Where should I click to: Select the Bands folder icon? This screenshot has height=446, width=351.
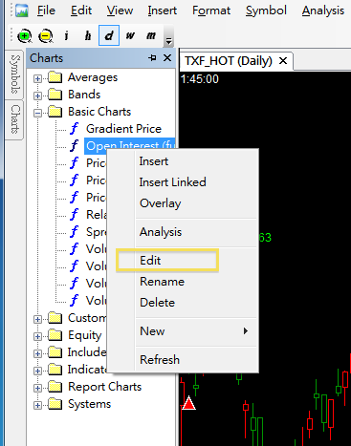coord(55,95)
